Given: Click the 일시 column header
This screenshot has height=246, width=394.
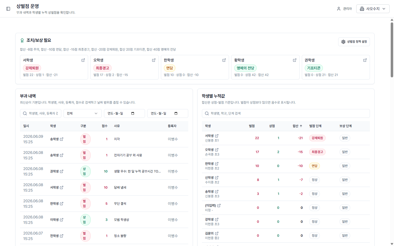Looking at the screenshot, I should point(26,126).
